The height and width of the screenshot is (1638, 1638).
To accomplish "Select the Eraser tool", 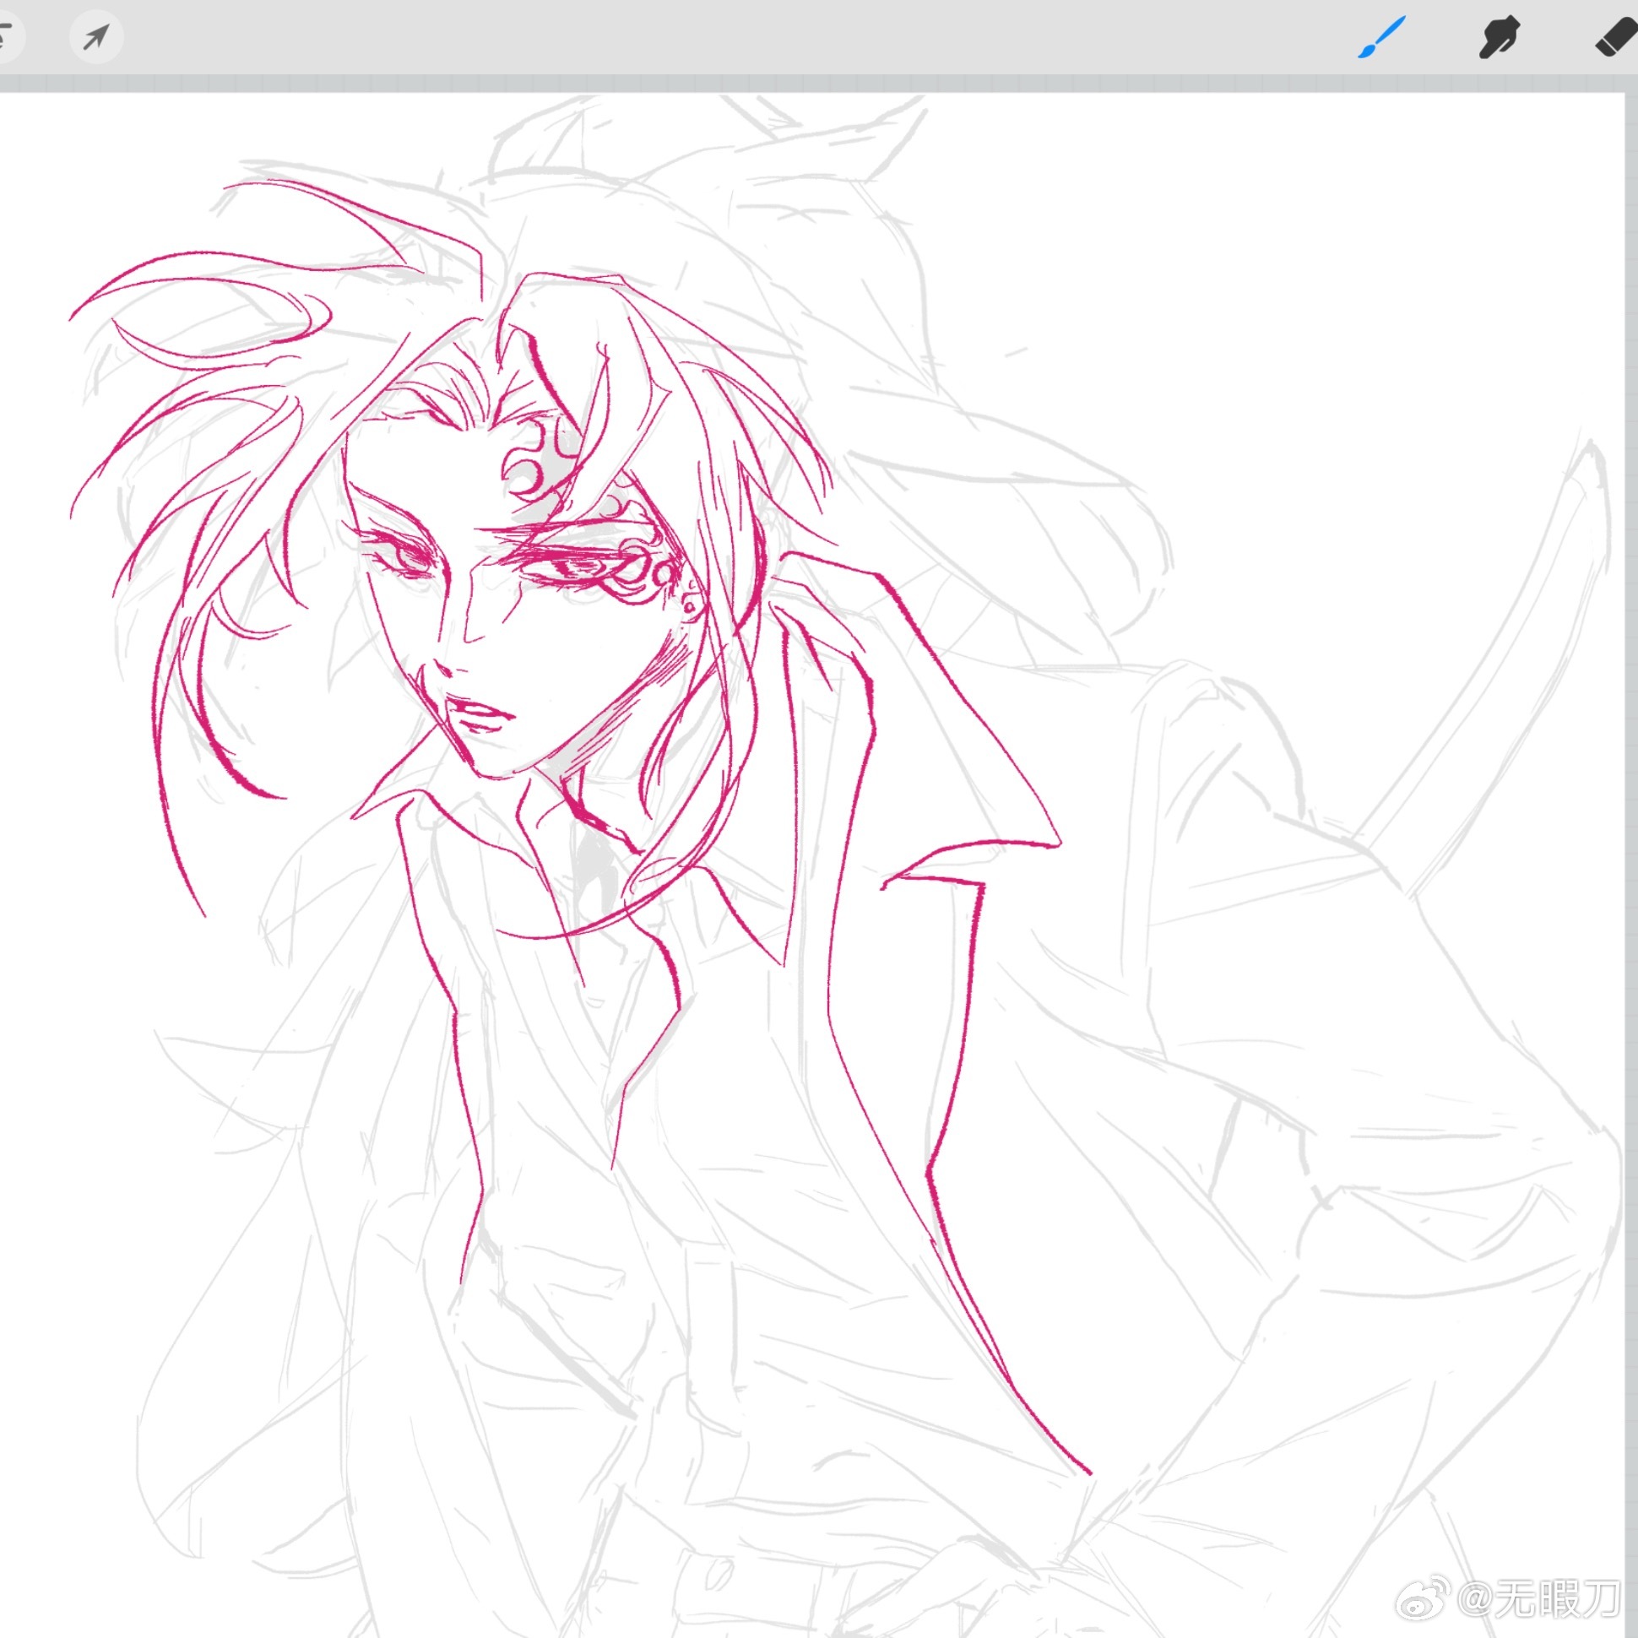I will click(1616, 38).
